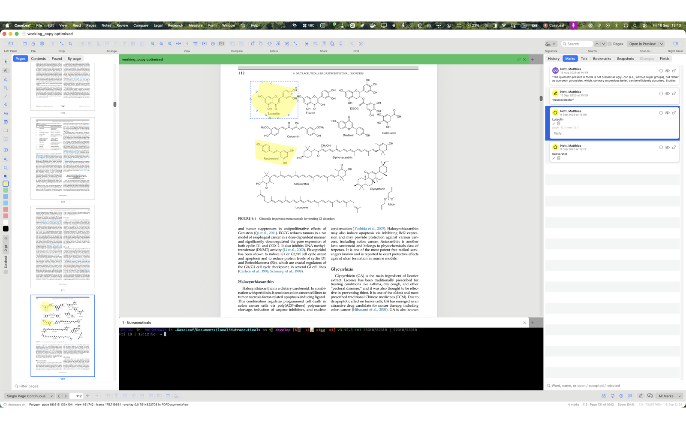Screen dimensions: 686x429
Task: Open the Signature dropdown
Action: (x=551, y=44)
